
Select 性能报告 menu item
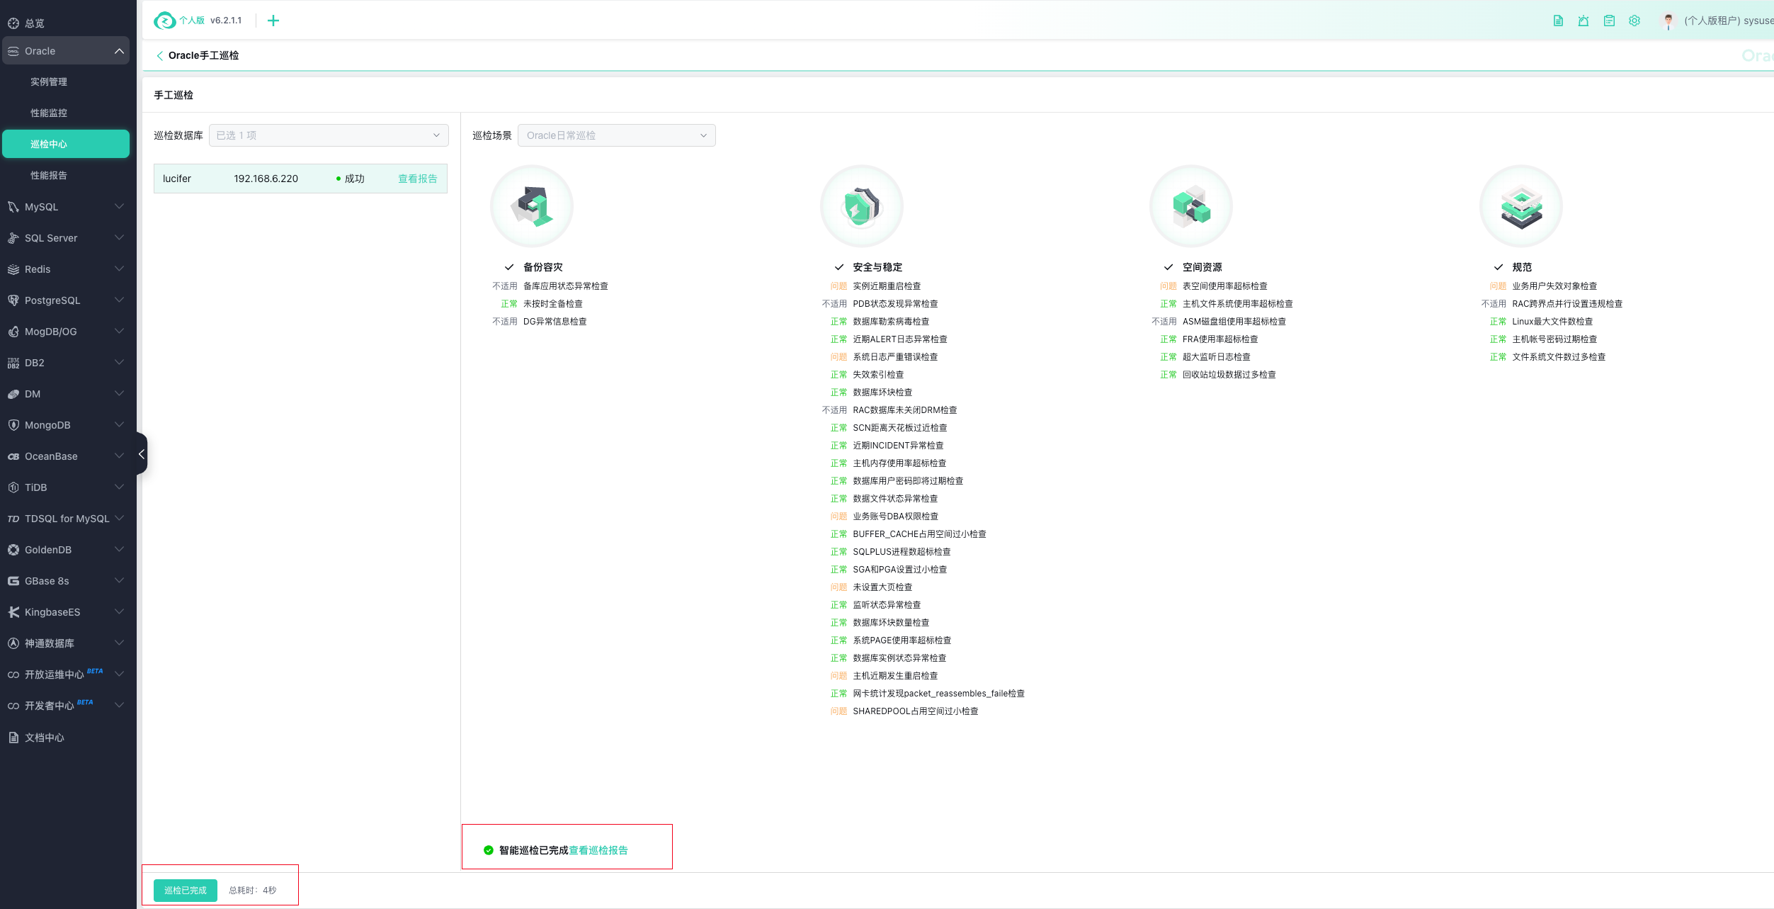click(x=49, y=176)
